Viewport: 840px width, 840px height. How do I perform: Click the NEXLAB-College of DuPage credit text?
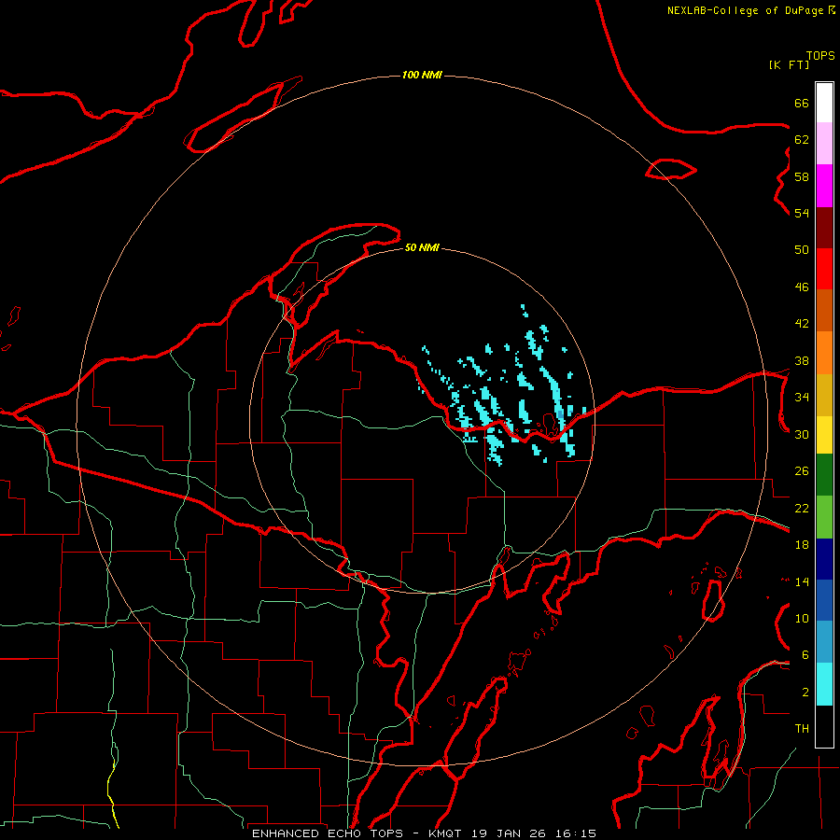[745, 10]
